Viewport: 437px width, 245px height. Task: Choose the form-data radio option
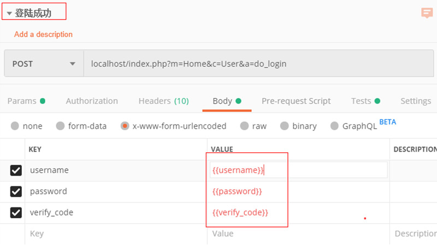pos(61,126)
